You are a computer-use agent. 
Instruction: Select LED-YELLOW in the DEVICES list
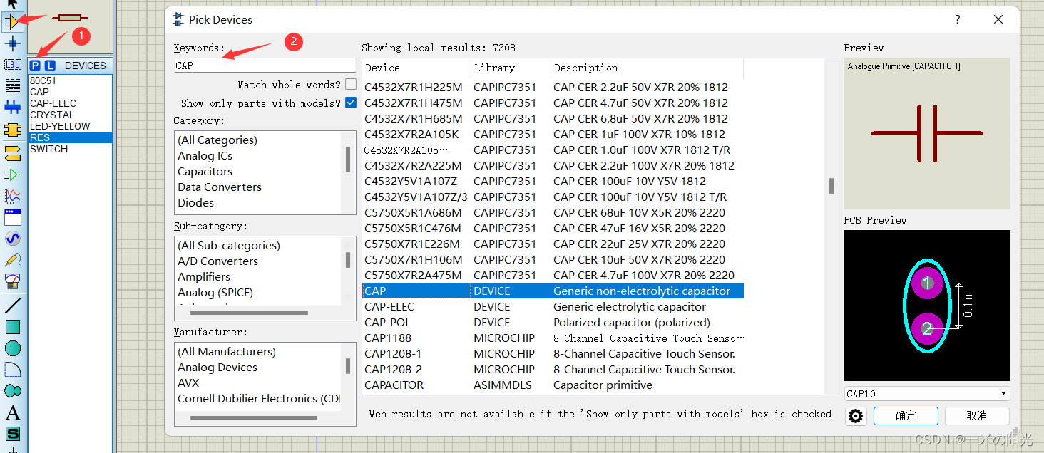(x=70, y=126)
